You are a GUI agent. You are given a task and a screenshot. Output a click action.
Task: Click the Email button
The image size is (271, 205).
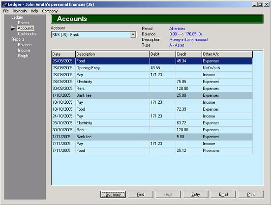(x=223, y=195)
